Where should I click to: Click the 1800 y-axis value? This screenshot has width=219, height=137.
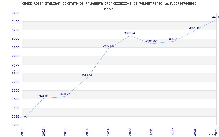[16, 91]
